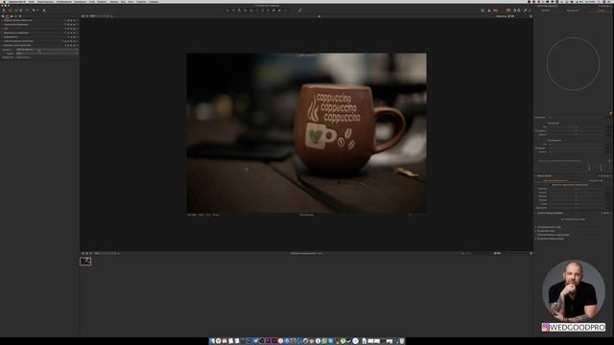Screen dimensions: 614x345
Task: Click the orange picker icon below the color wheel
Action: click(x=610, y=113)
